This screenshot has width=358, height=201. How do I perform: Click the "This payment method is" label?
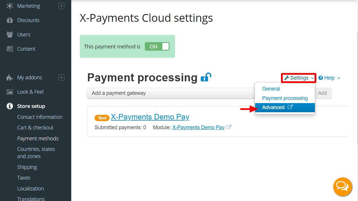pyautogui.click(x=112, y=46)
